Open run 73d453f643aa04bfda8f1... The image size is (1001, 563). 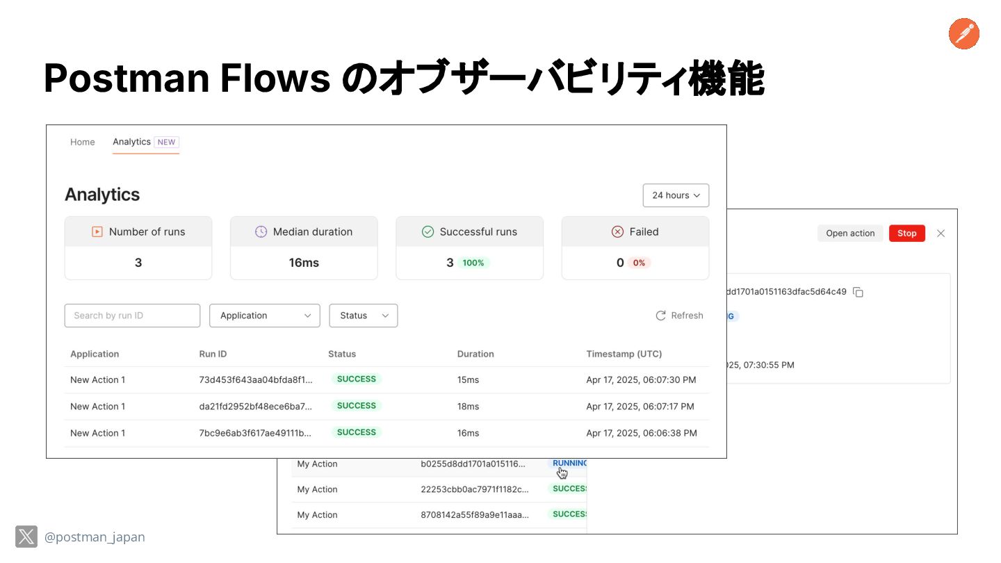[256, 380]
